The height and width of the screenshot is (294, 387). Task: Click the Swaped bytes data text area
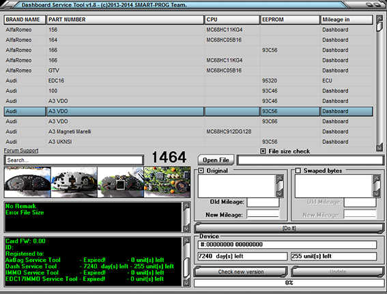(x=334, y=186)
